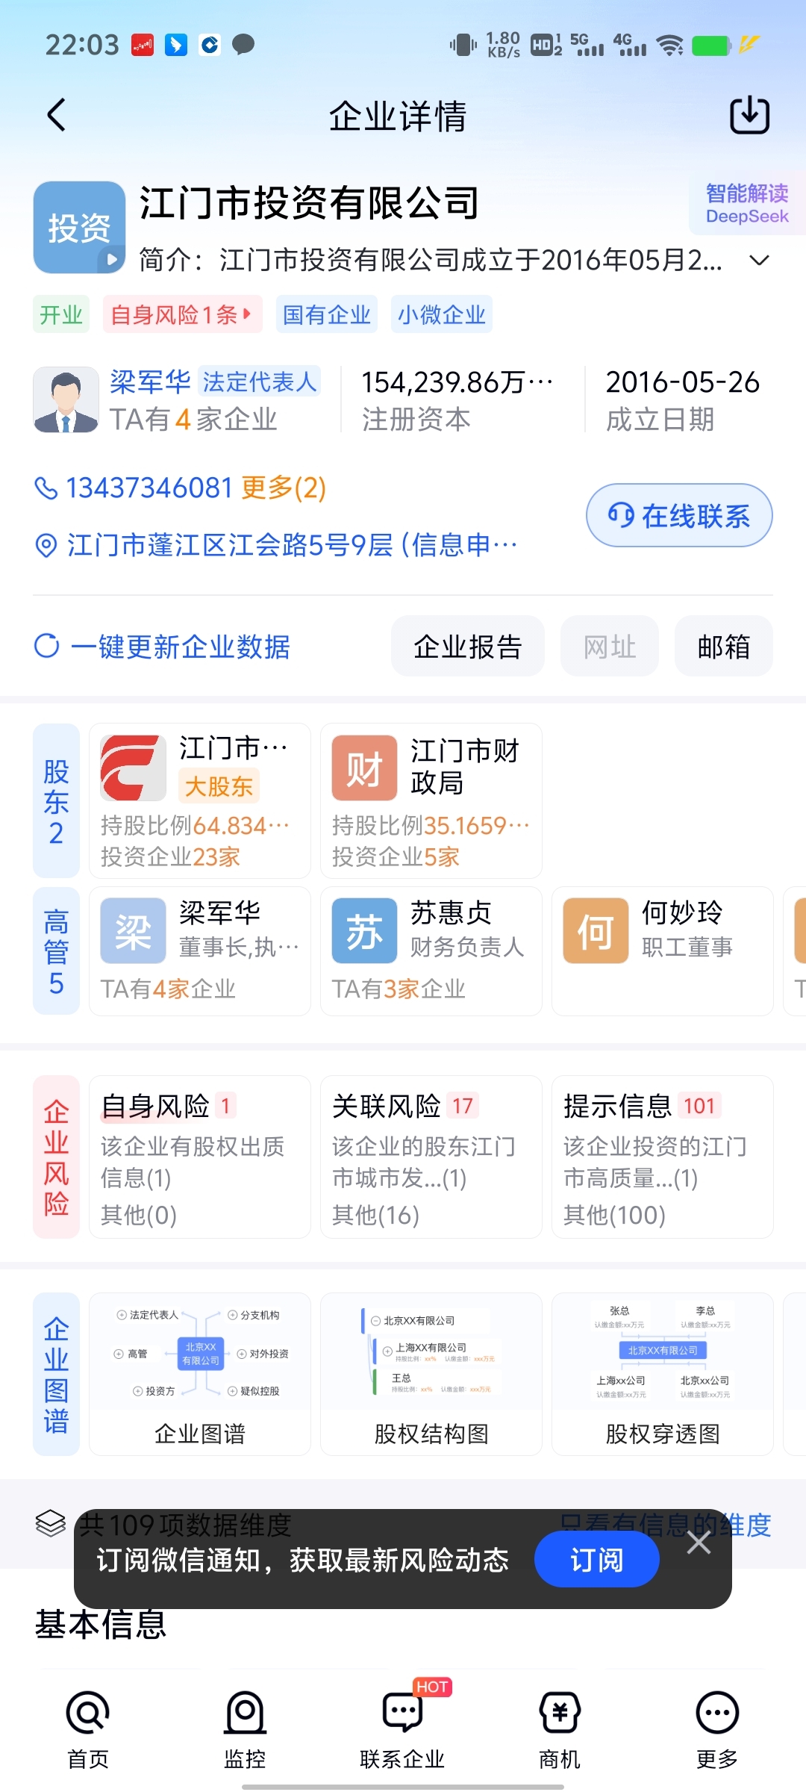
Task: Open 企业图谱 side section label
Action: coord(56,1374)
